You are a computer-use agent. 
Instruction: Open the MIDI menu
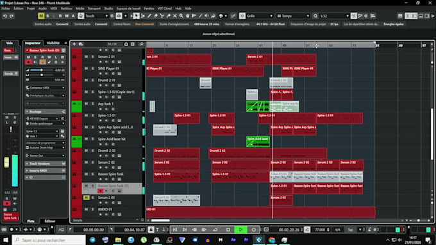(54, 8)
